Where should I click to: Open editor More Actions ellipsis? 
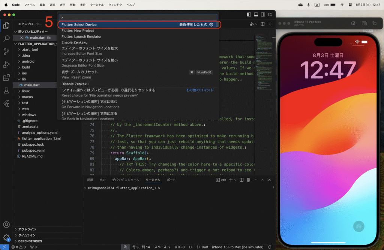(x=269, y=24)
